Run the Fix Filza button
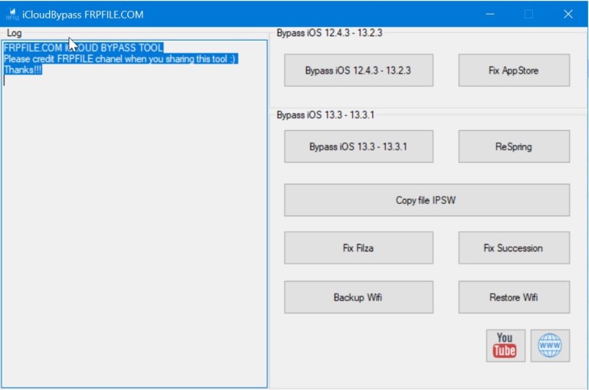Viewport: 589px width, 390px height. point(358,247)
